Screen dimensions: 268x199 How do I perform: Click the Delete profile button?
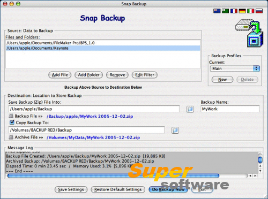[x=247, y=80]
